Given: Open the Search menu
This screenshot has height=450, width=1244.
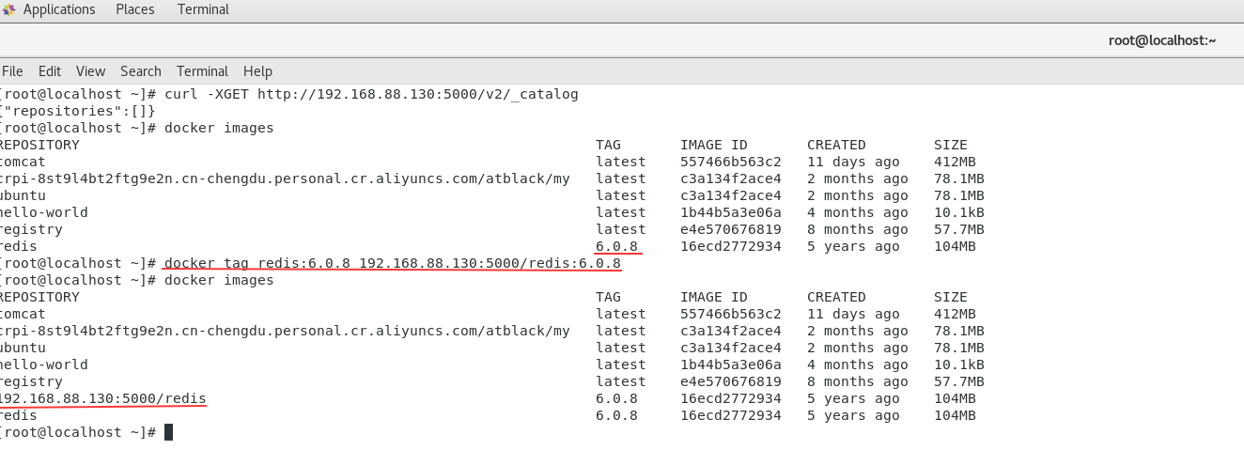Looking at the screenshot, I should (141, 71).
